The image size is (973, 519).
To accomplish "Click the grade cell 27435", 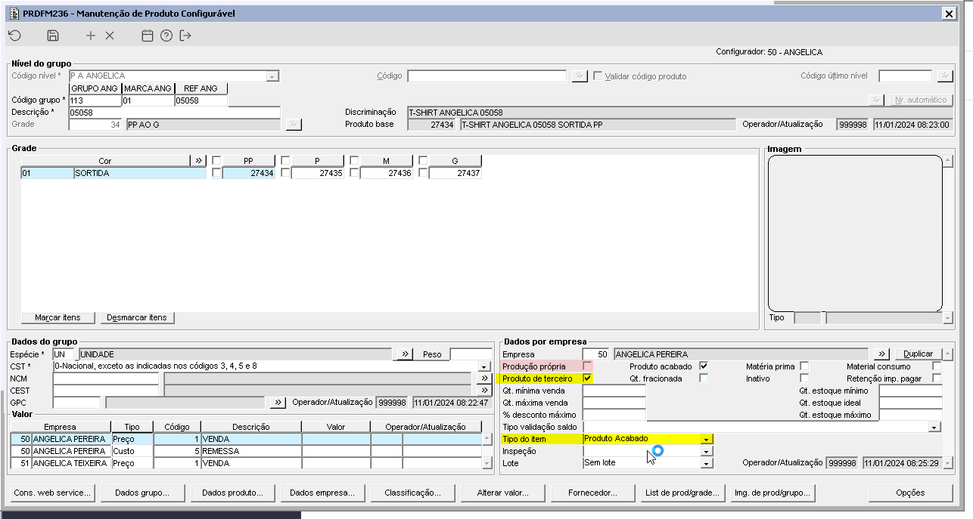I will pyautogui.click(x=318, y=173).
